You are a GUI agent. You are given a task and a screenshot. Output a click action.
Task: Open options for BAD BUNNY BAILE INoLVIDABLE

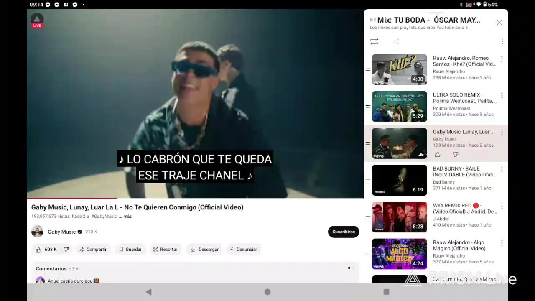502,169
